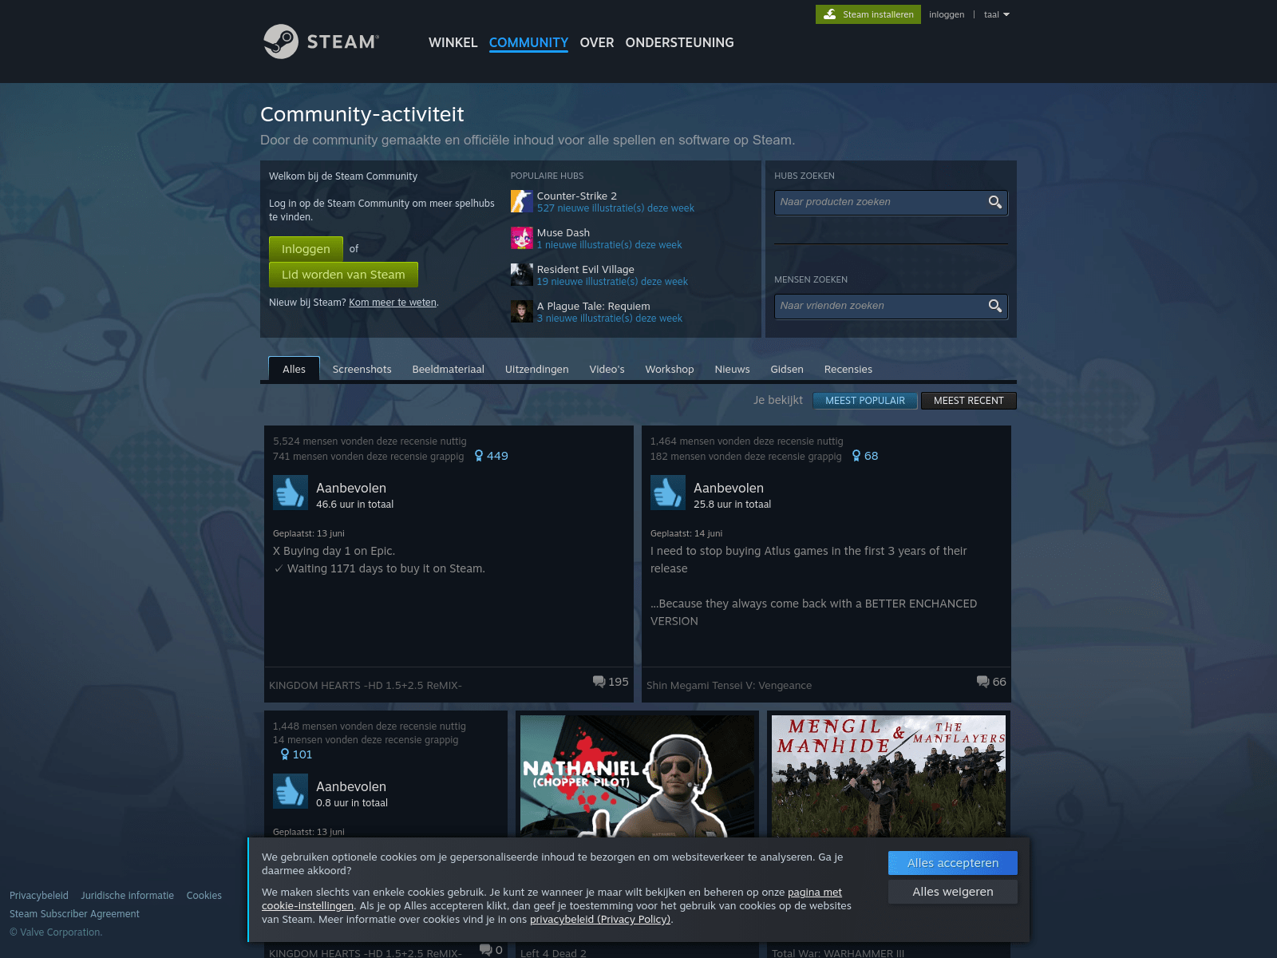
Task: Switch to the Recensies tab
Action: [848, 369]
